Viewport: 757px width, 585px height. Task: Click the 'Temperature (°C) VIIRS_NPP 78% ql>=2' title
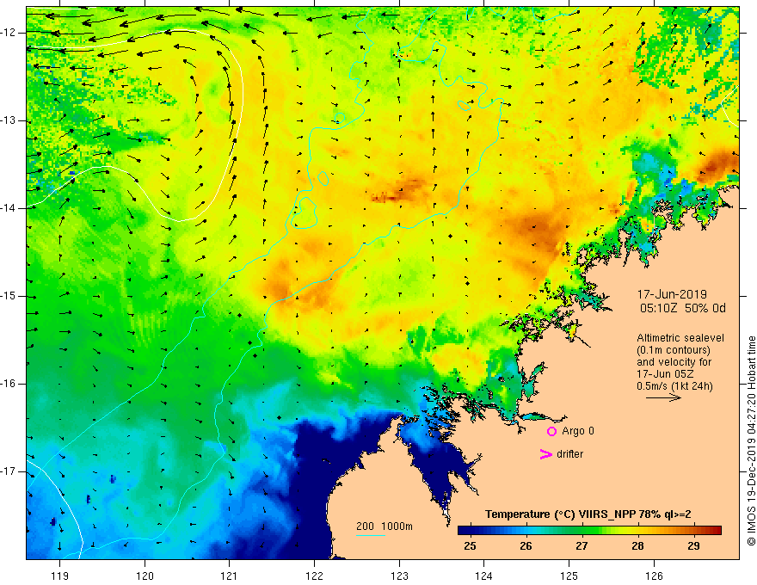pos(588,514)
